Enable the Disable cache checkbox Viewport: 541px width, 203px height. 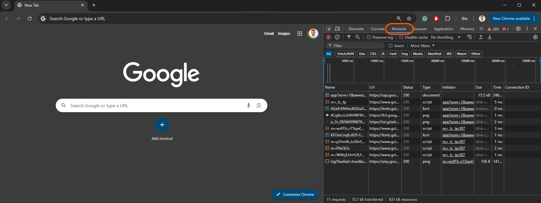[401, 37]
